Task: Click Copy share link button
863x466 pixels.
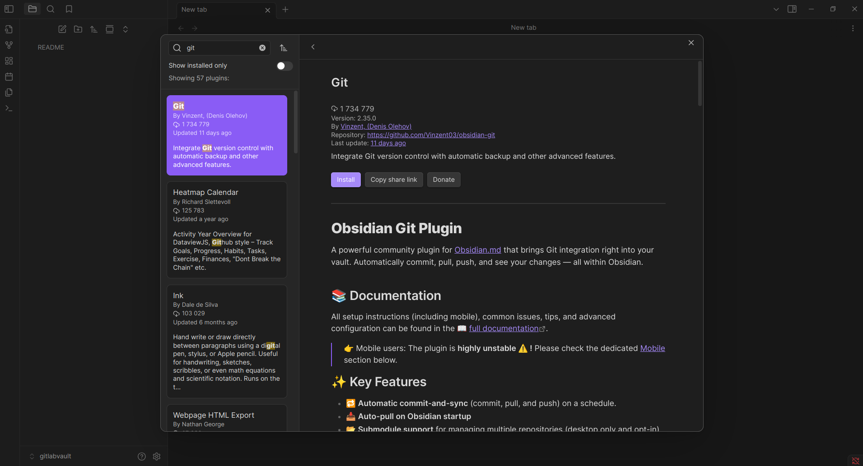Action: 394,180
